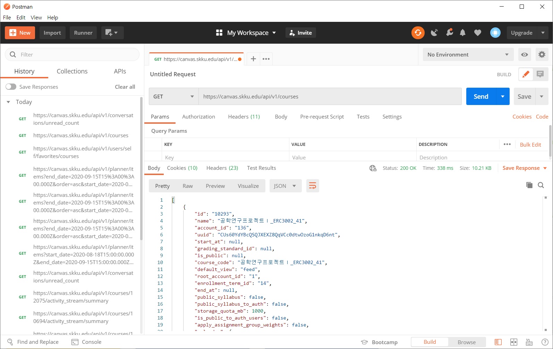Screen dimensions: 553x349
Task: Switch mode to Build
Action: [430, 342]
